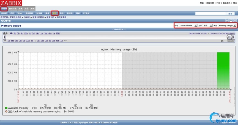Screen dimensions: 238x125
Task: Click left handle of the time slider
Action: [228, 37]
